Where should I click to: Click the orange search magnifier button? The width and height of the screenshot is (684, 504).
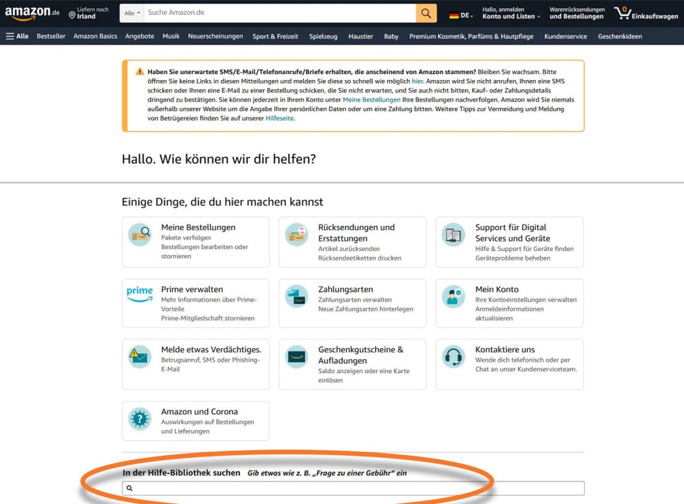426,13
